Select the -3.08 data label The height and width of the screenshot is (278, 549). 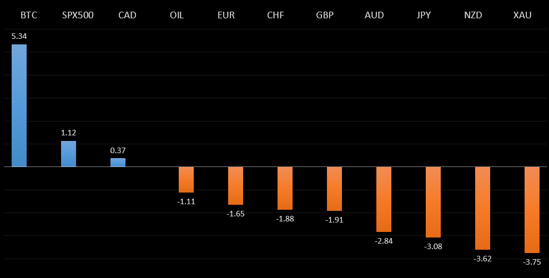433,246
